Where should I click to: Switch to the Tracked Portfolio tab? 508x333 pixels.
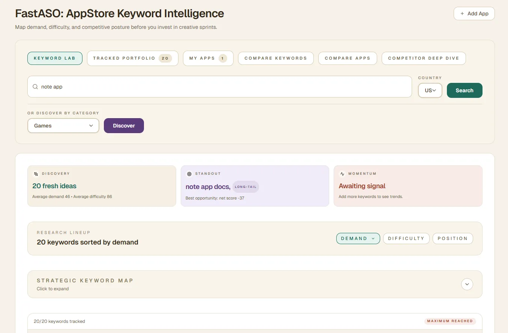click(132, 58)
